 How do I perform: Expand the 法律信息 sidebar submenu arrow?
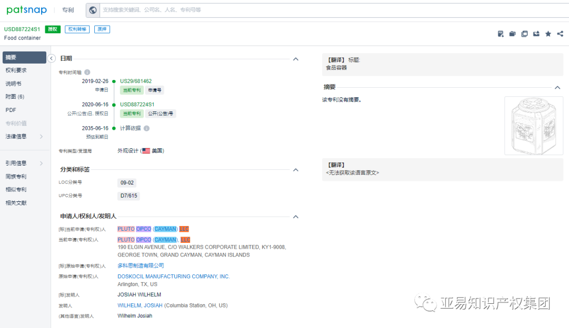41,137
